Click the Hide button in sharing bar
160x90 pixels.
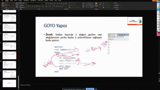click(x=96, y=89)
